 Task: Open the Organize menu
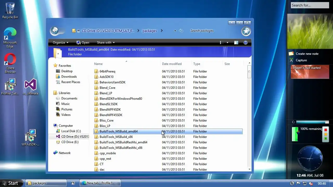coord(61,43)
